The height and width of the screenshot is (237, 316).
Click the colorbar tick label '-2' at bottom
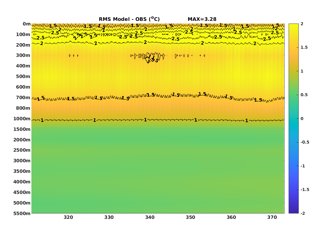(x=302, y=213)
